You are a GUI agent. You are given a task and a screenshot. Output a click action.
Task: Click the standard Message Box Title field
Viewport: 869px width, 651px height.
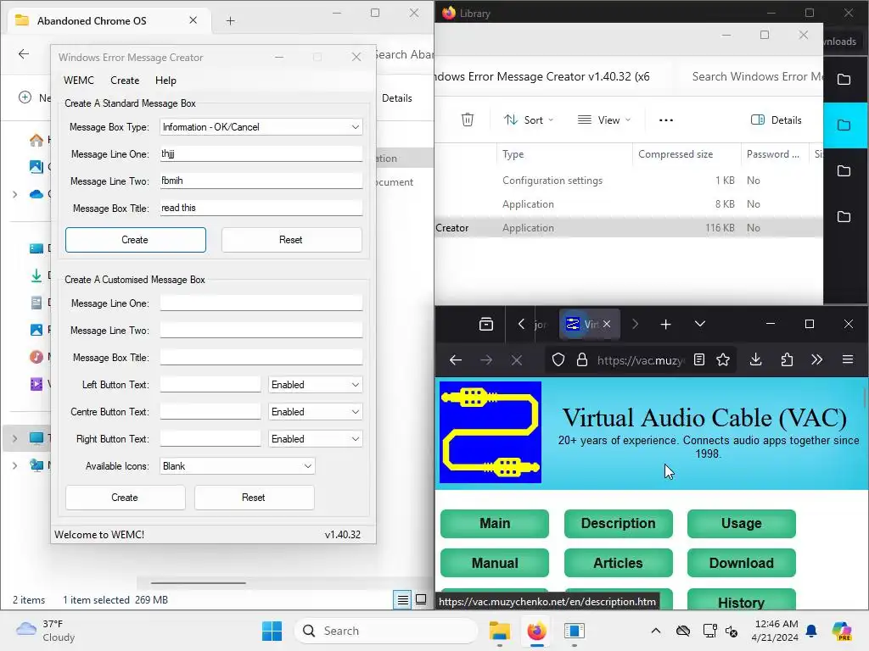[261, 209]
